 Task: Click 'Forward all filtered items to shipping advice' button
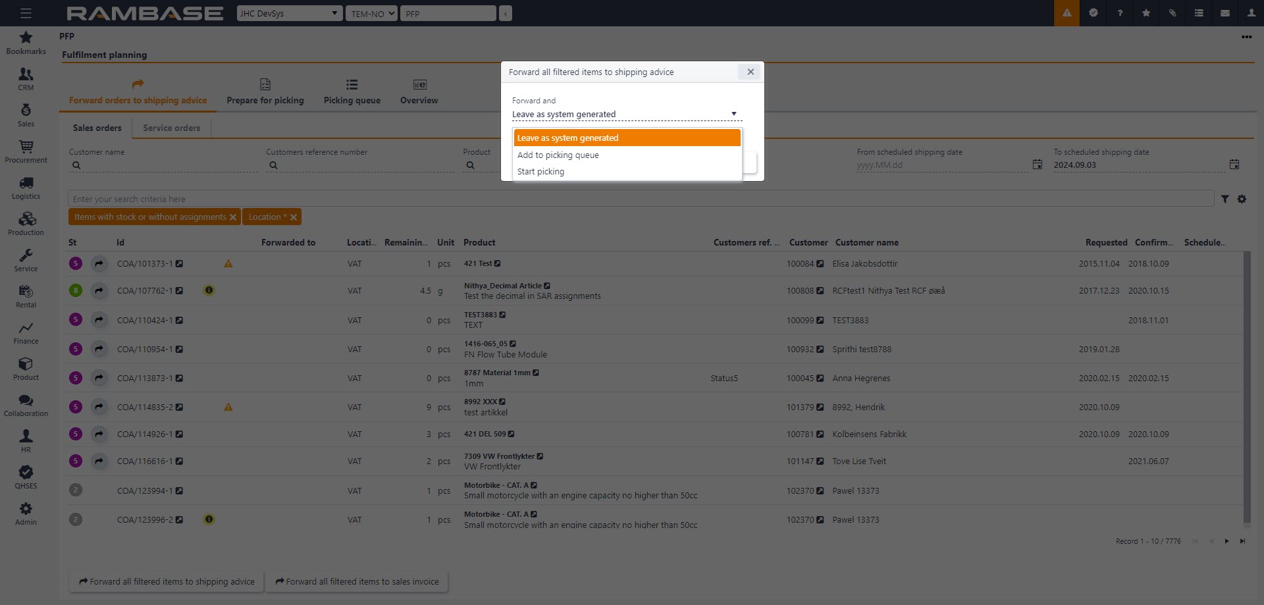pos(167,582)
